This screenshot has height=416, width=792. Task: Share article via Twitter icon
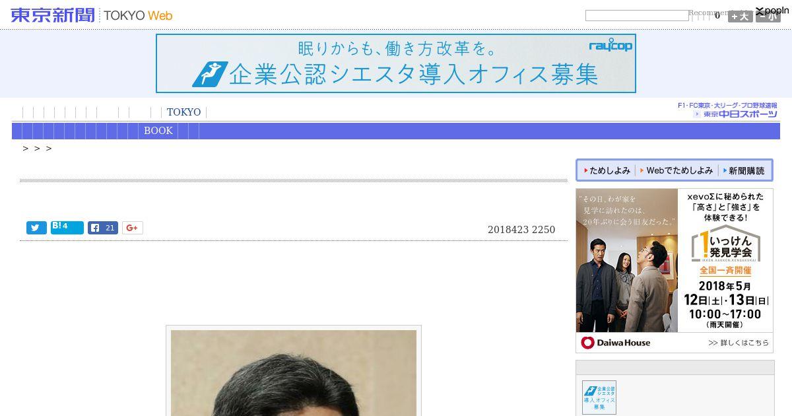tap(36, 228)
